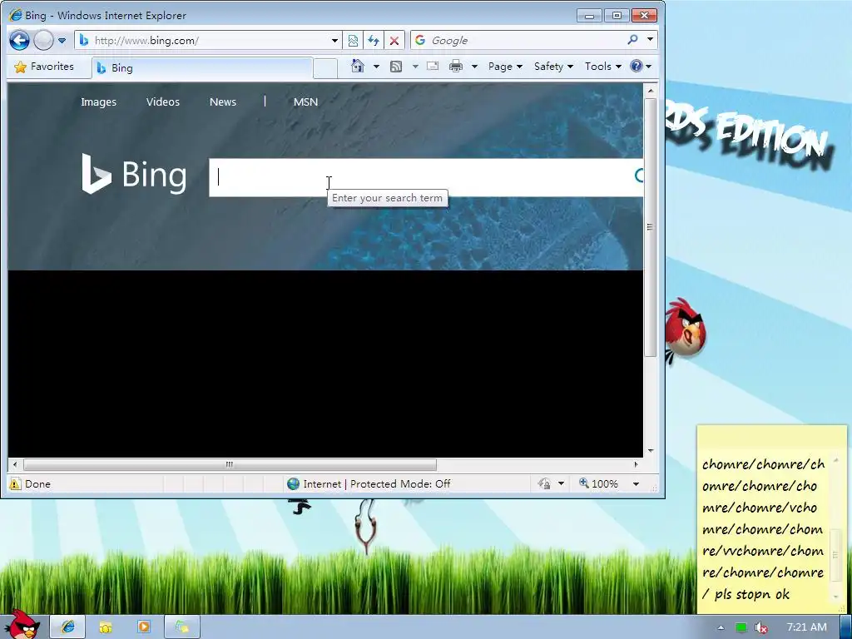The width and height of the screenshot is (852, 639).
Task: Show hidden tray icons arrow
Action: pyautogui.click(x=721, y=627)
